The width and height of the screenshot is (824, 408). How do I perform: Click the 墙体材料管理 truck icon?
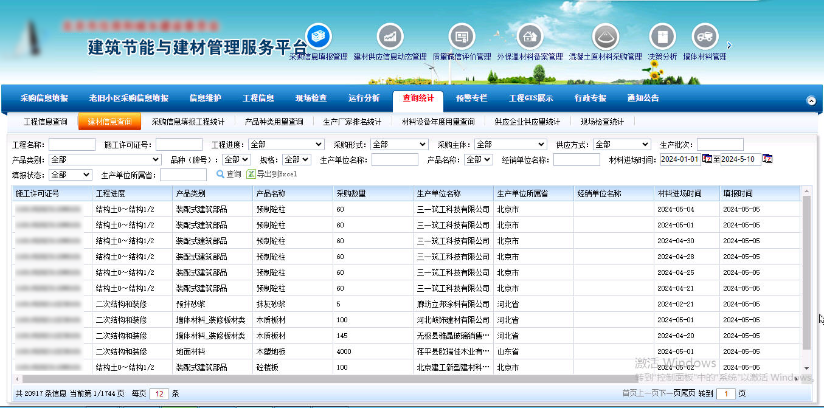click(x=705, y=36)
